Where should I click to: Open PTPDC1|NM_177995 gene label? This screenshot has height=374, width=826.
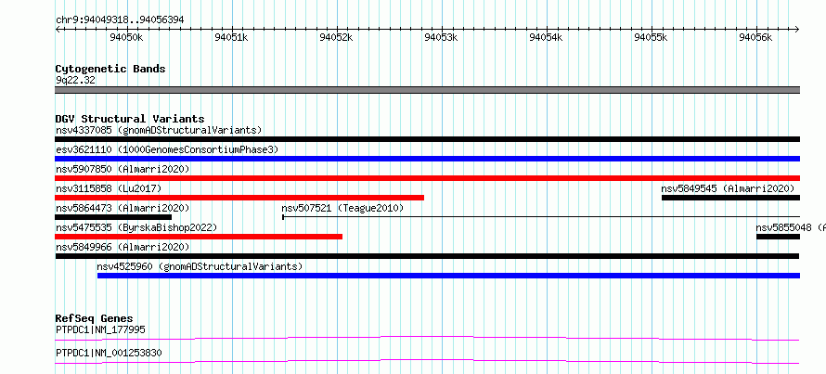click(100, 329)
